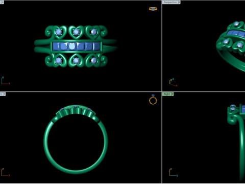Click the axis icon in Perspective viewport
245x184 pixels.
point(173,82)
